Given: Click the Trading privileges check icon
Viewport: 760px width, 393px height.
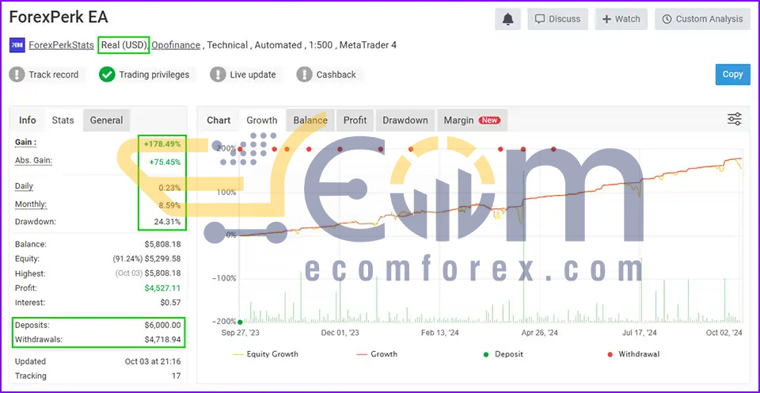Looking at the screenshot, I should [x=107, y=74].
